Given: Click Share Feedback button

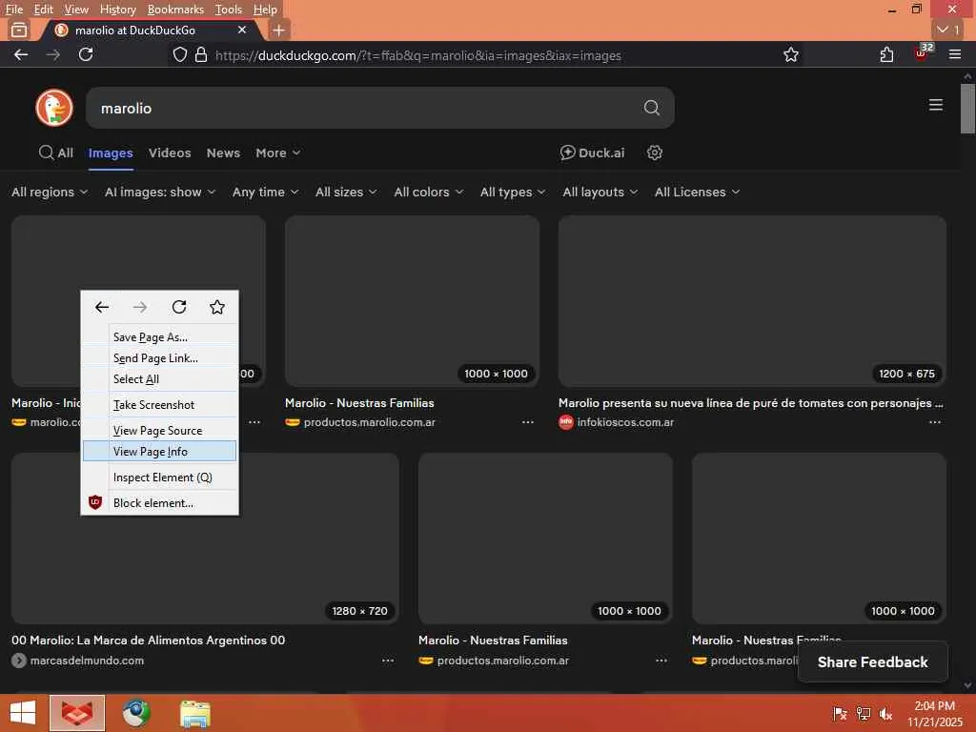Looking at the screenshot, I should click(x=872, y=661).
